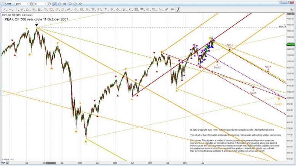Select the up arrow marker tool
The image size is (296, 166).
[112, 9]
